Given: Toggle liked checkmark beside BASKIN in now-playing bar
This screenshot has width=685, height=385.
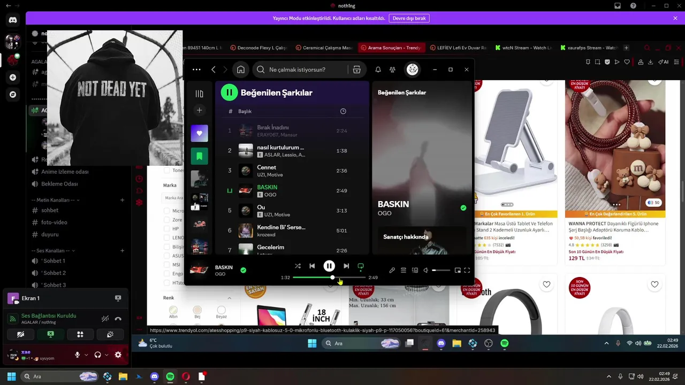Looking at the screenshot, I should click(x=243, y=270).
